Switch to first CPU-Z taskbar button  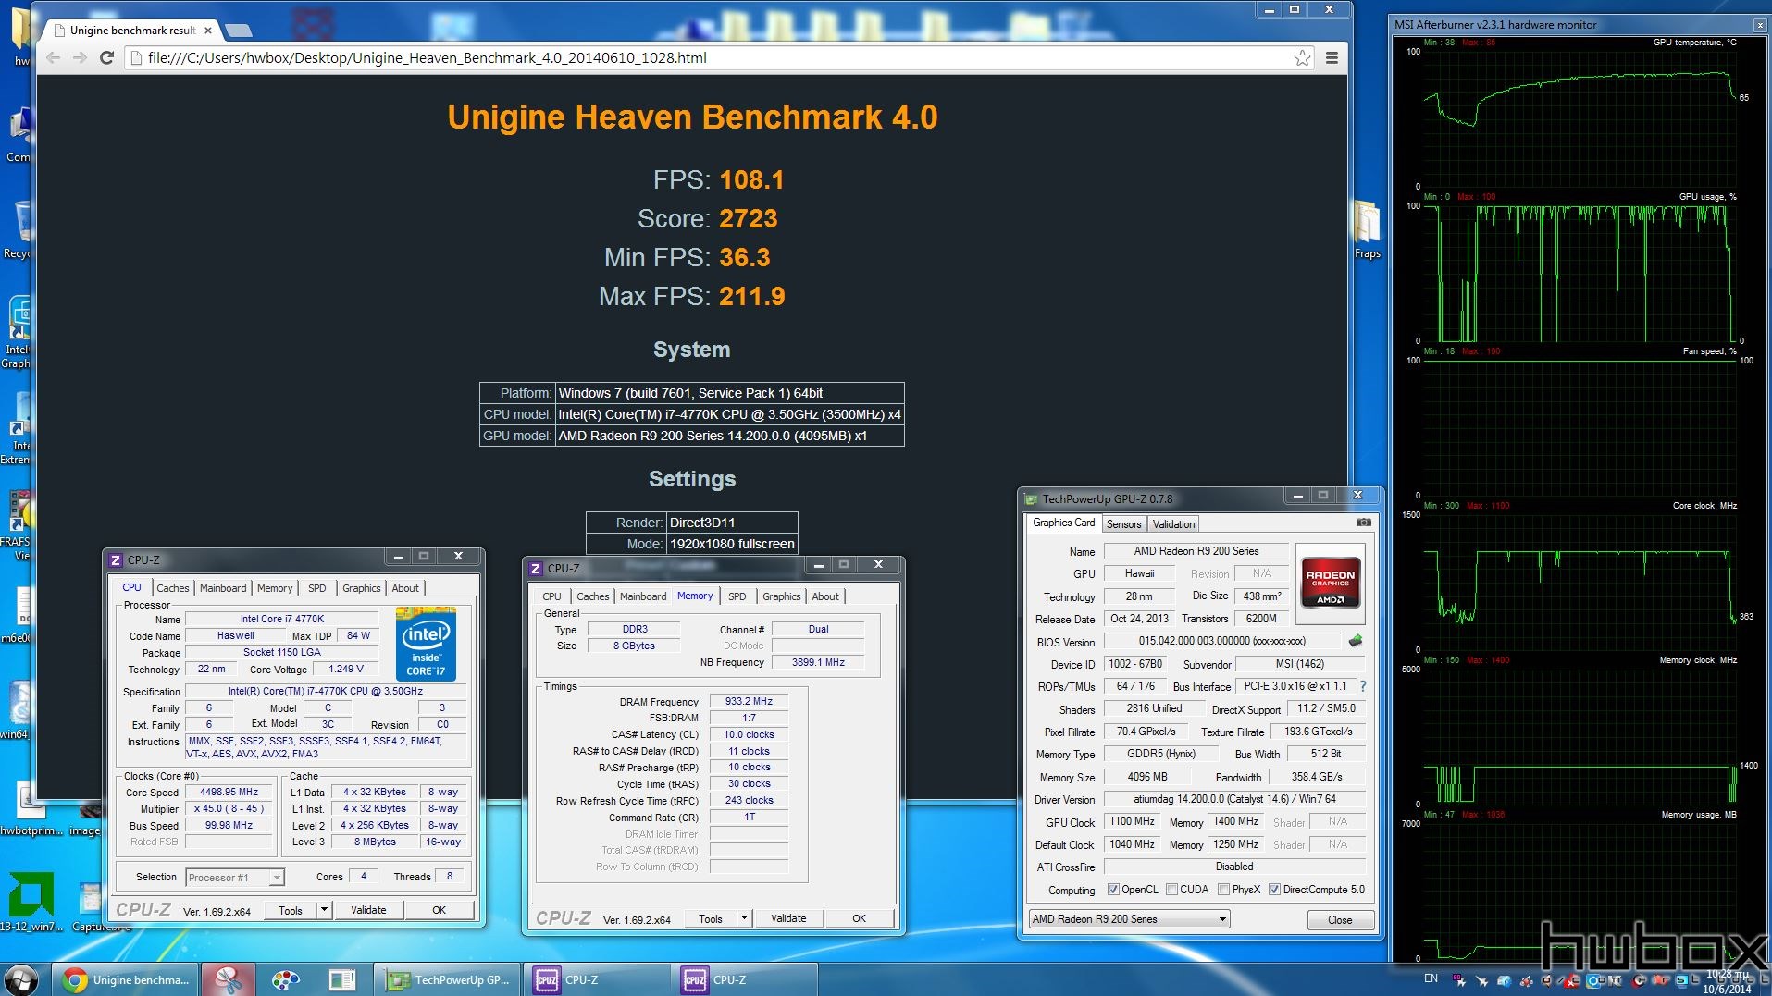click(x=597, y=979)
